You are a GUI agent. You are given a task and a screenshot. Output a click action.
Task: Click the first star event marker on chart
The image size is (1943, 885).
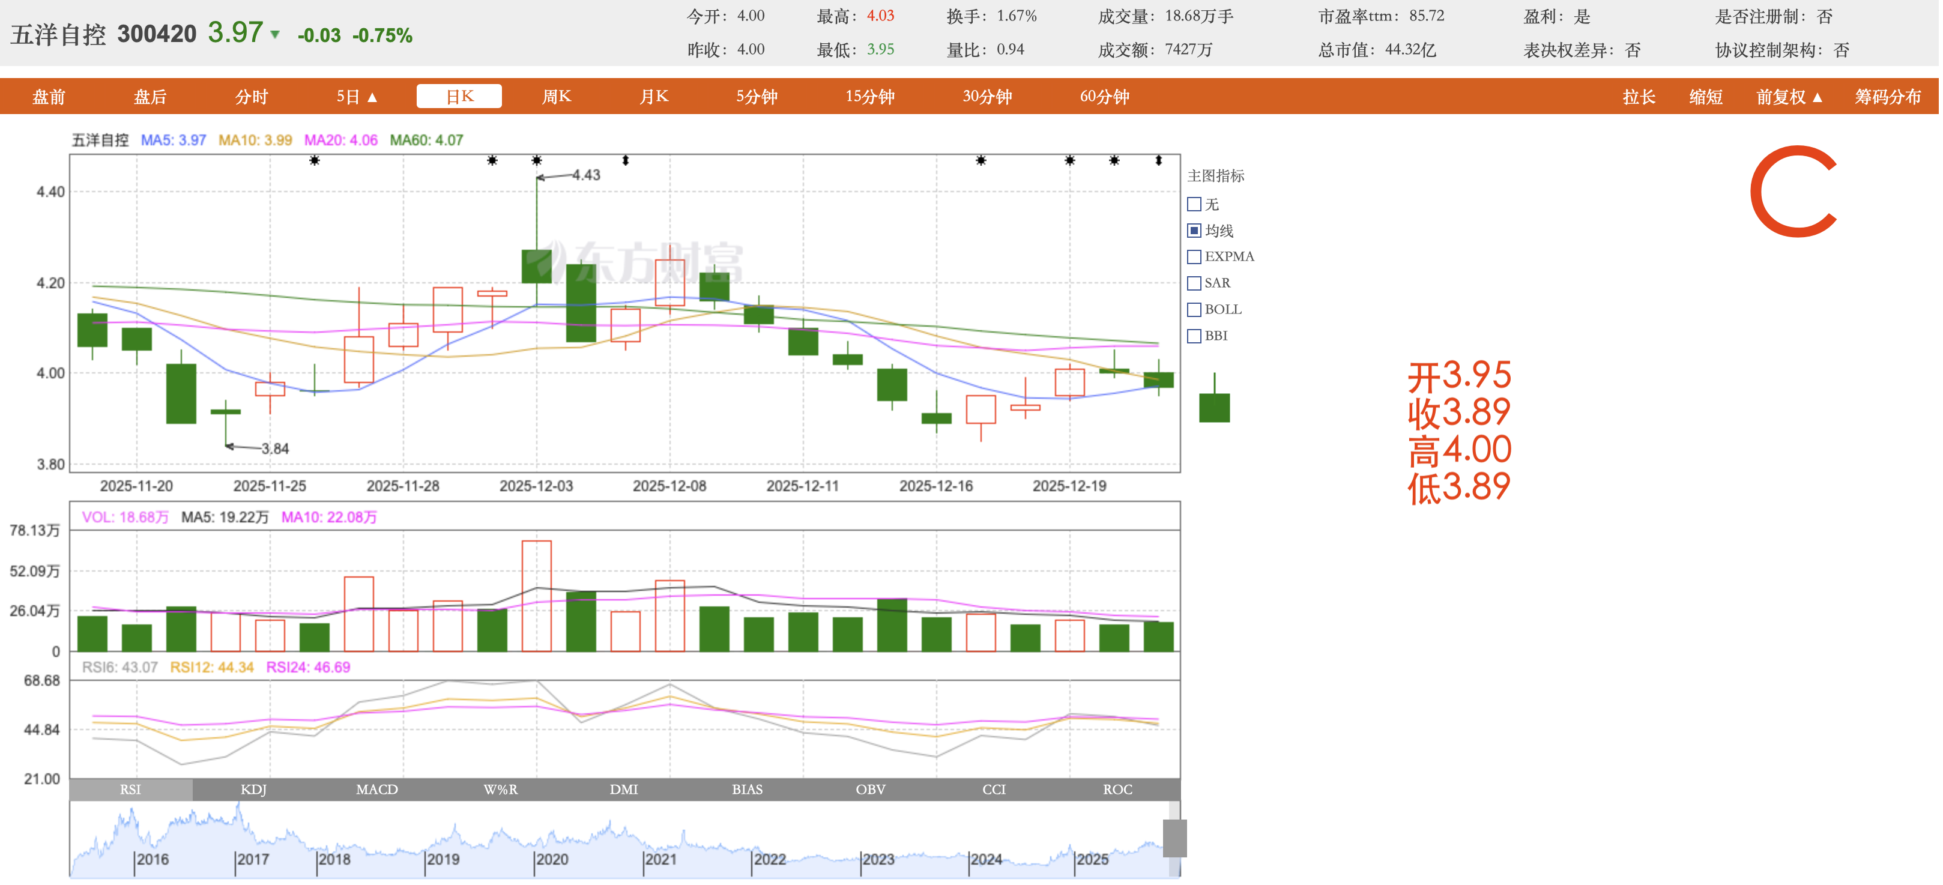point(315,160)
